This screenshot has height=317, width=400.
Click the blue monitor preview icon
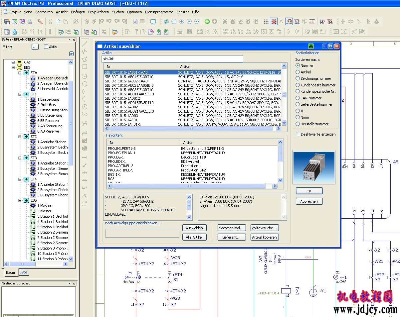pyautogui.click(x=153, y=22)
